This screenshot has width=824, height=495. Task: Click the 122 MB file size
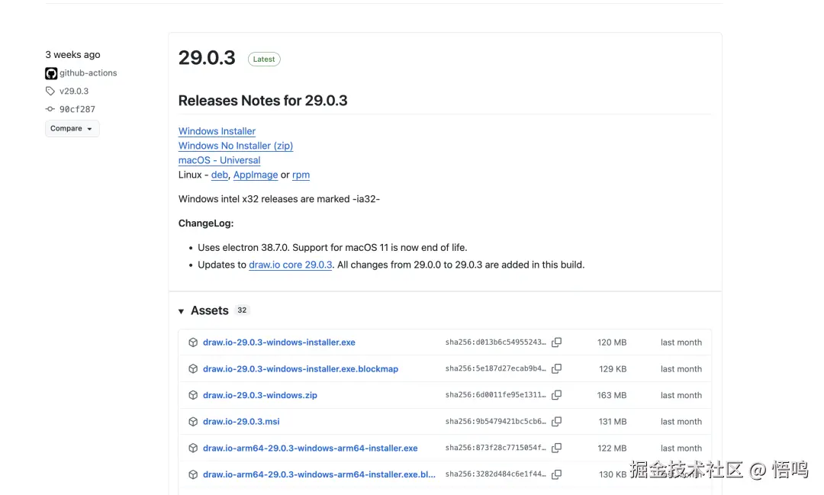612,448
